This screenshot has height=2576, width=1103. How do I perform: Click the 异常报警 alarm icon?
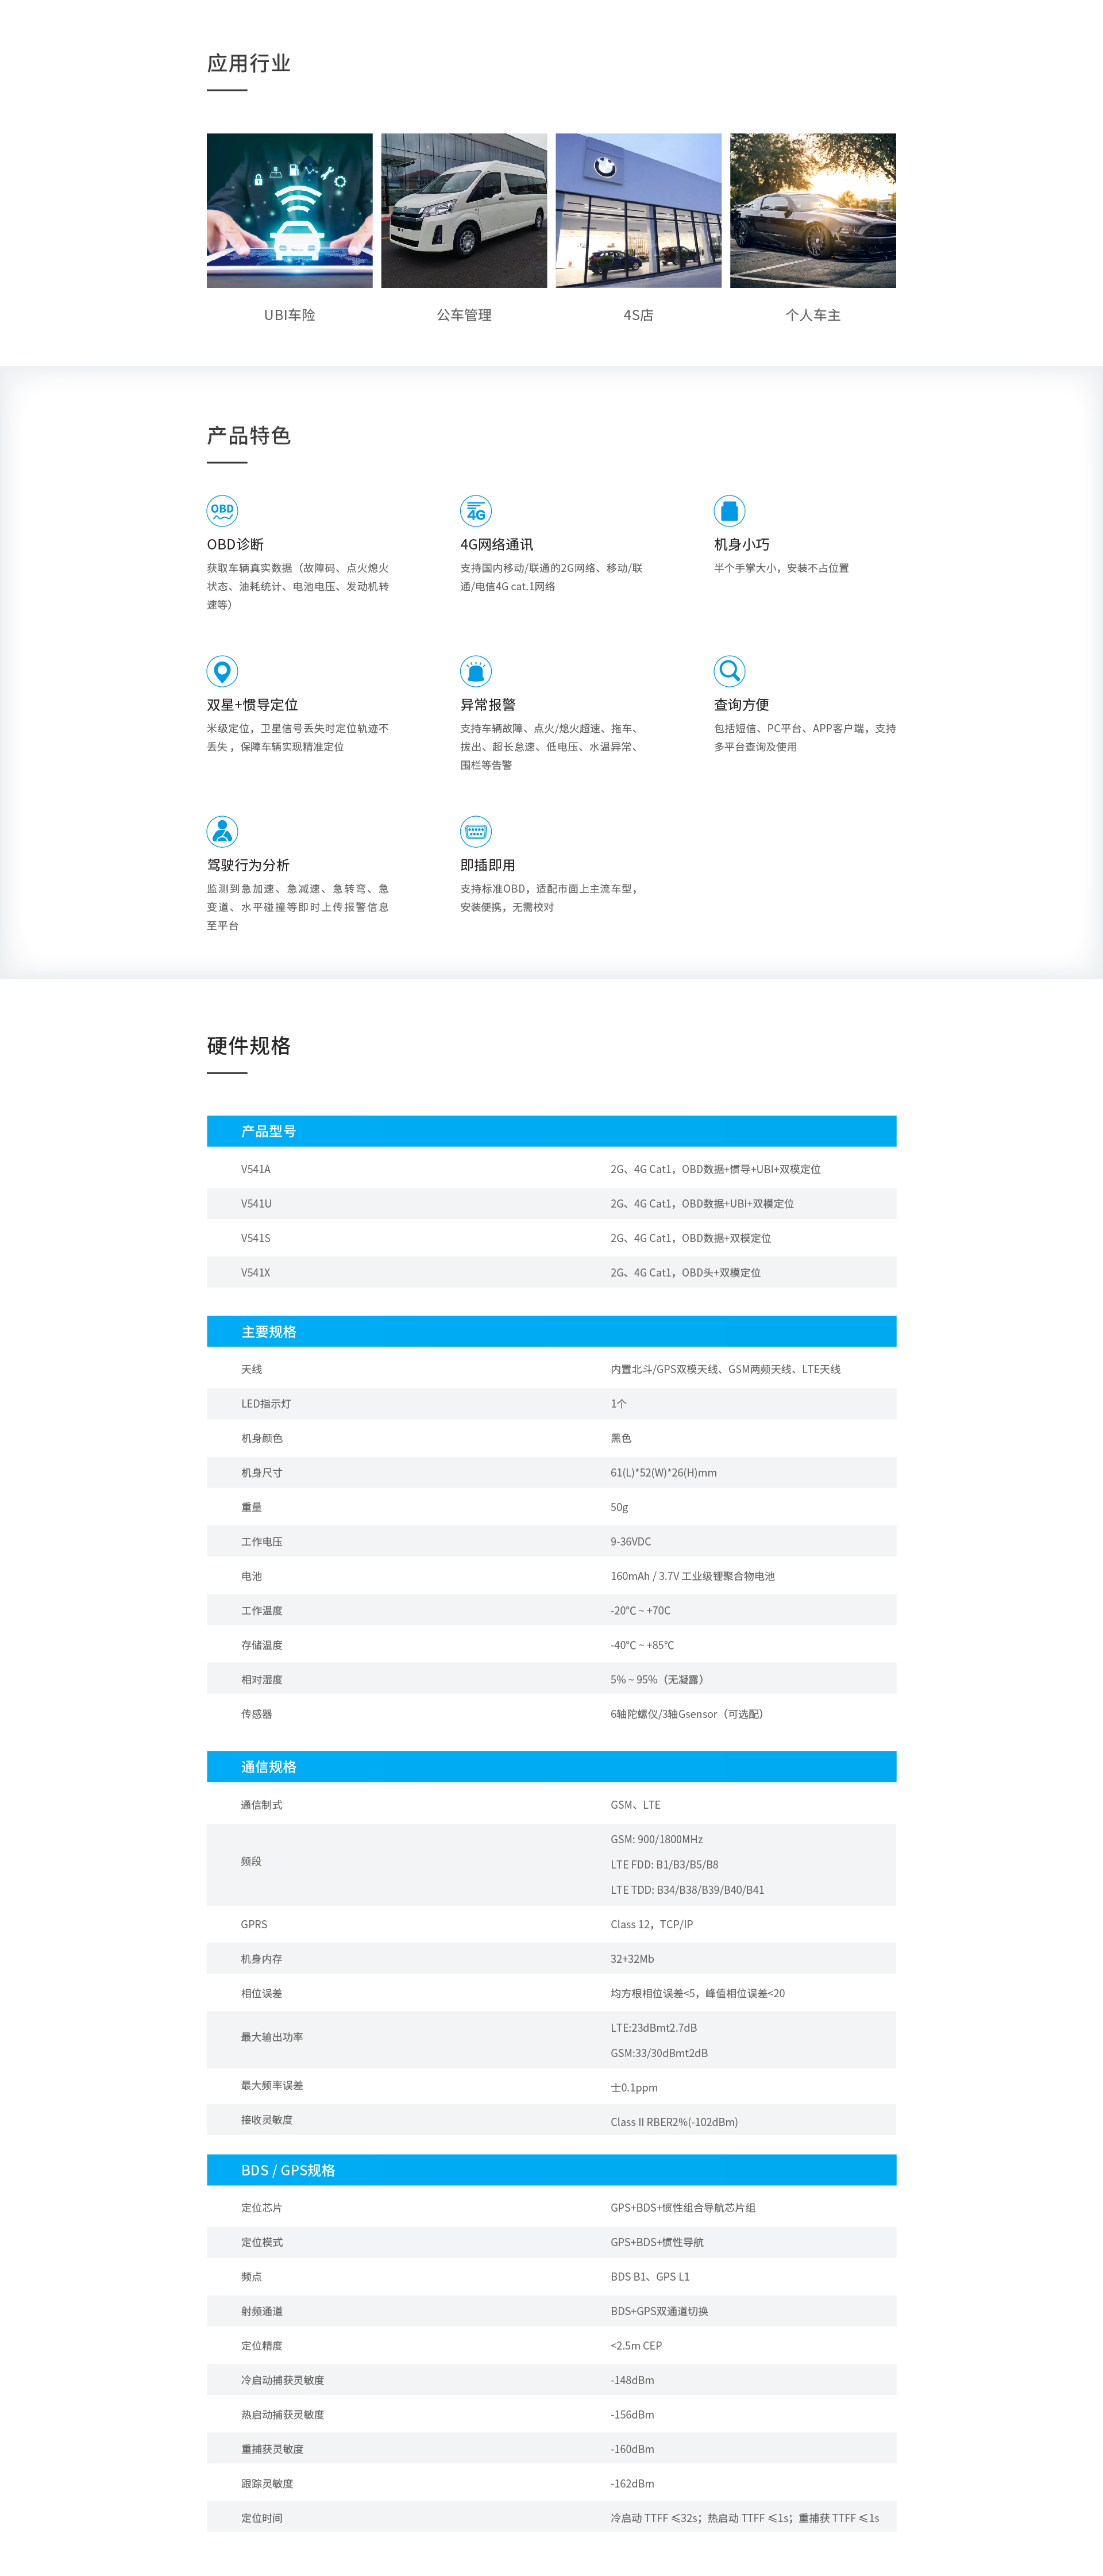coord(476,671)
